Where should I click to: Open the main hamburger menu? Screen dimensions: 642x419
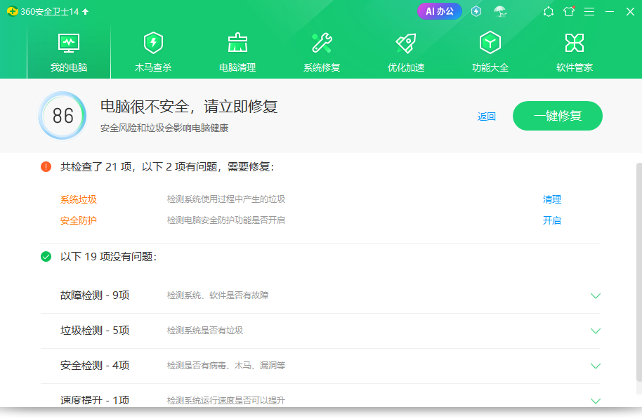589,12
